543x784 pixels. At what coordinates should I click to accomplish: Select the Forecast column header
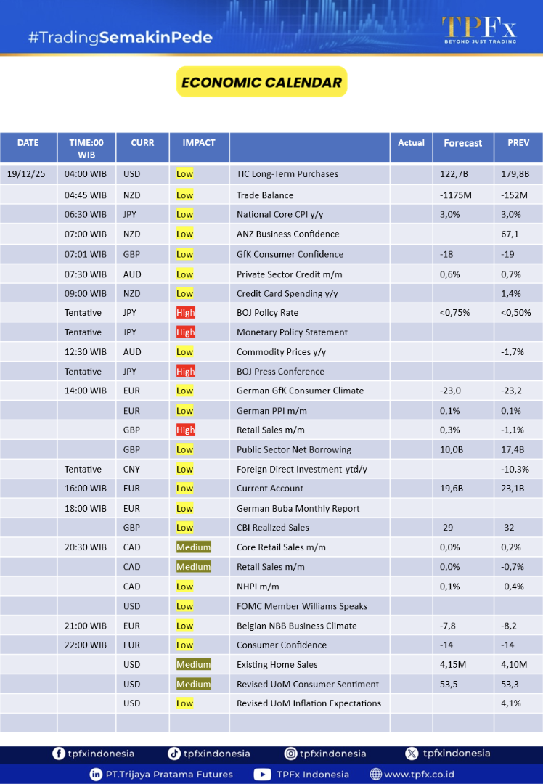pos(462,143)
